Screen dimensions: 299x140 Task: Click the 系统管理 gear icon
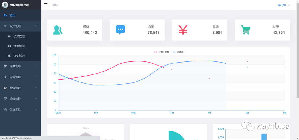(x=5, y=88)
